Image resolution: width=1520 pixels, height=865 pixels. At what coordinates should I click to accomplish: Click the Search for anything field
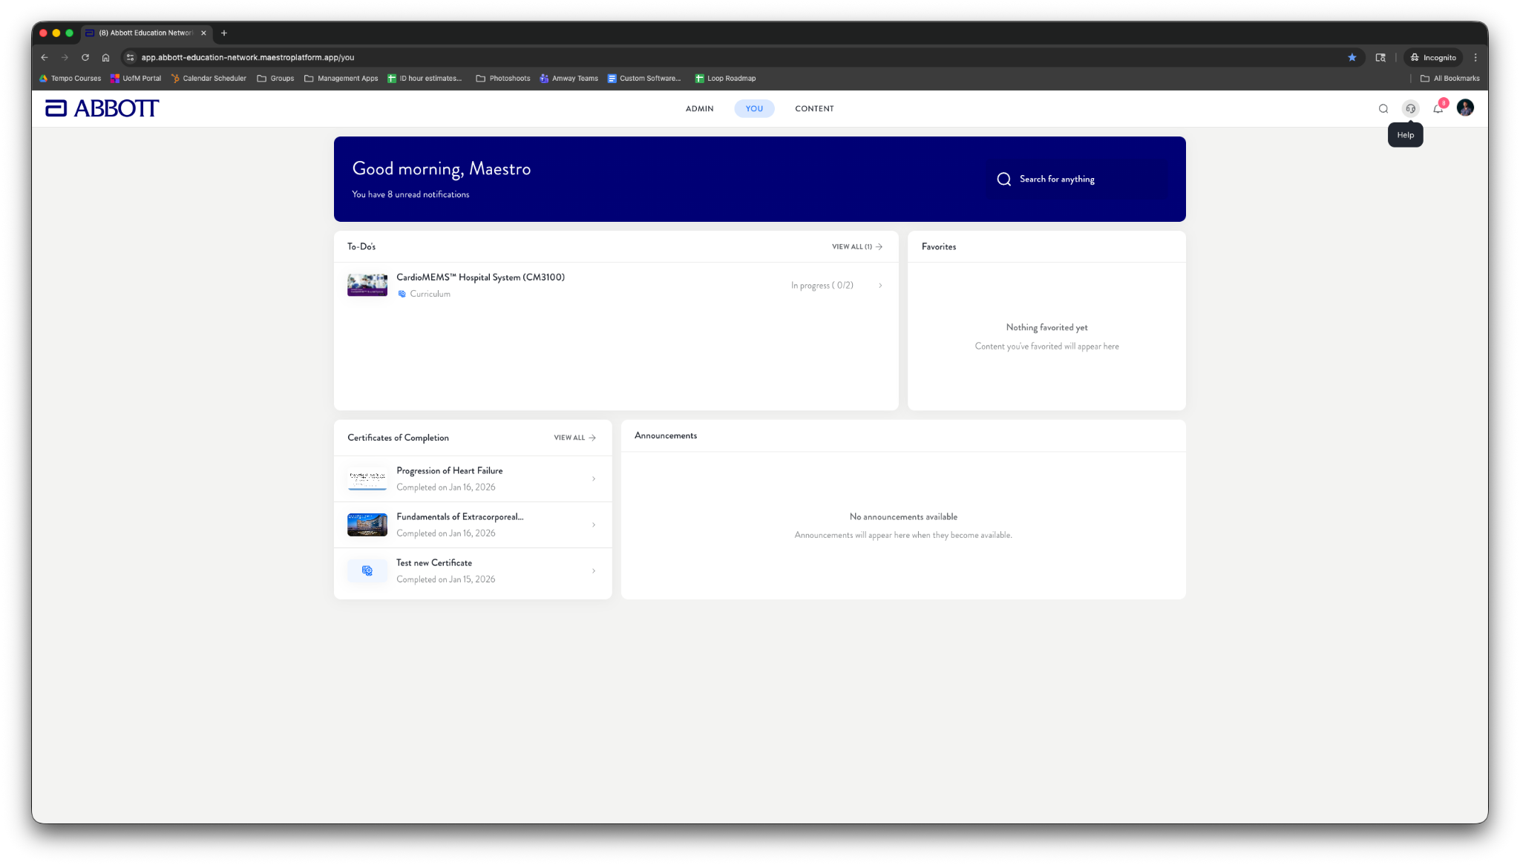pos(1076,179)
